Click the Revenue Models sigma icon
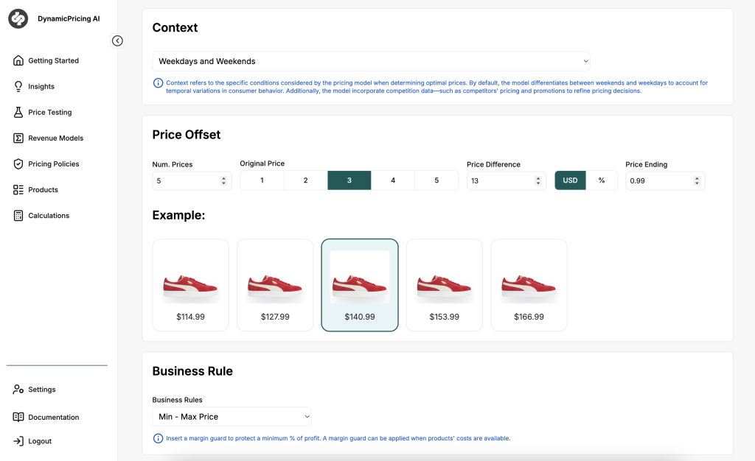This screenshot has height=461, width=755. [18, 138]
